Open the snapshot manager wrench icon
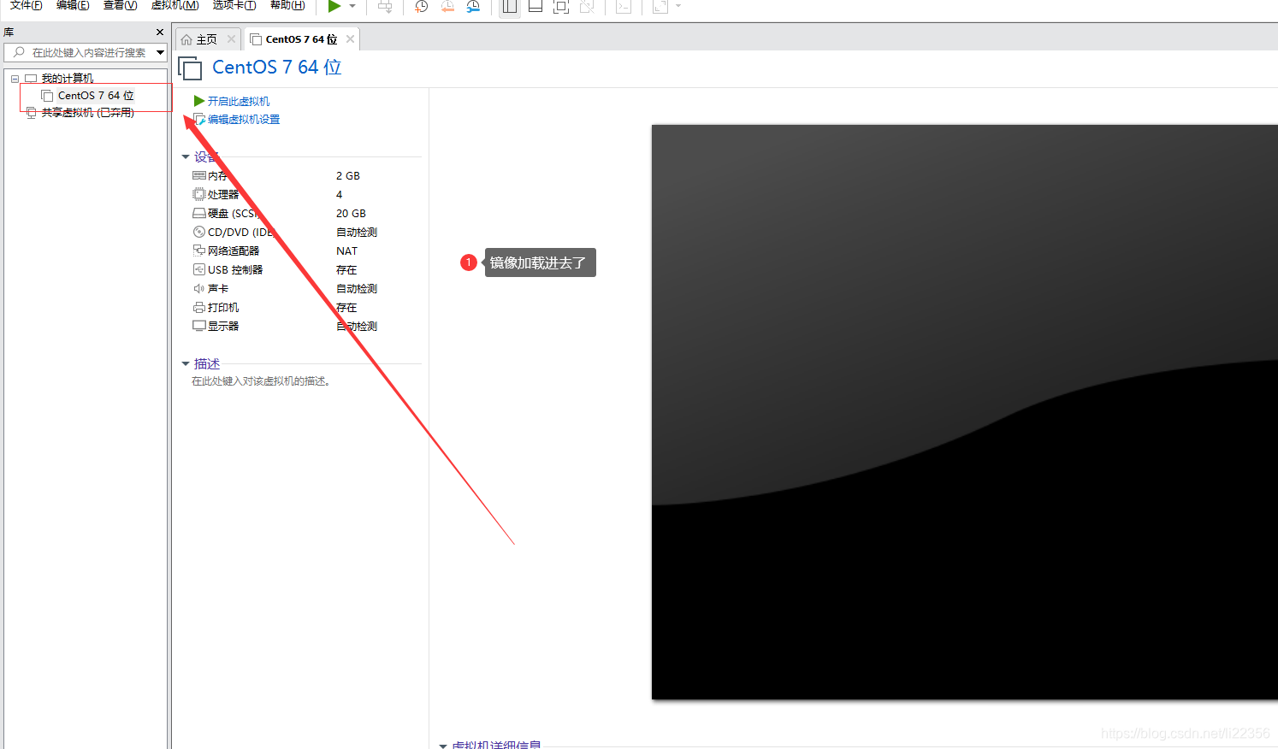The image size is (1278, 749). click(x=473, y=6)
